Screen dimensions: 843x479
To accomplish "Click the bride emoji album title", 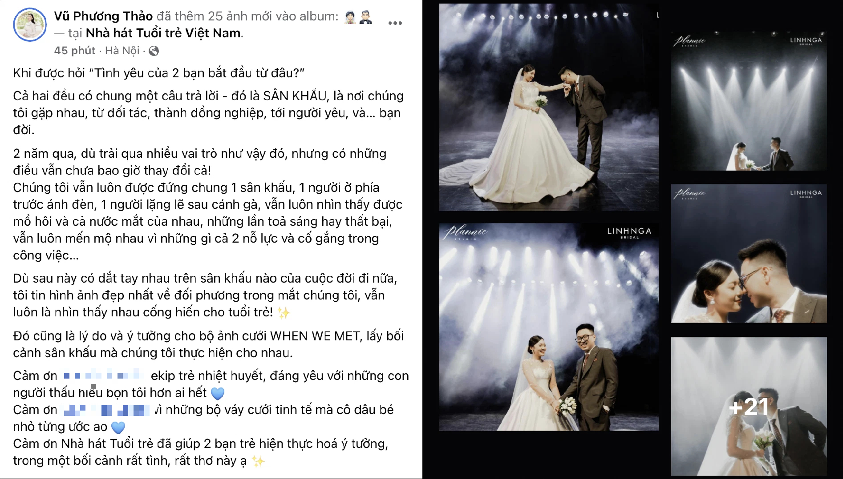I will (350, 17).
